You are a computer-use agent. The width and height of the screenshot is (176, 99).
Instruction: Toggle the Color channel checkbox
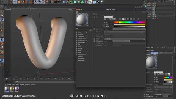87,32
